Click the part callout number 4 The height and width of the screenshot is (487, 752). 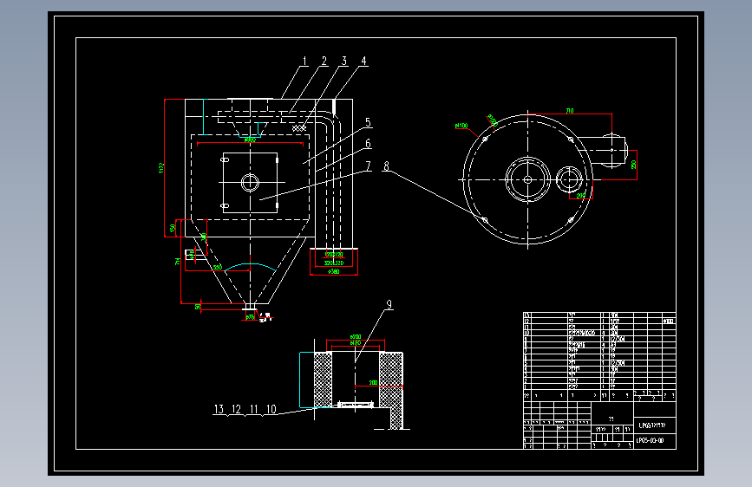[x=364, y=61]
